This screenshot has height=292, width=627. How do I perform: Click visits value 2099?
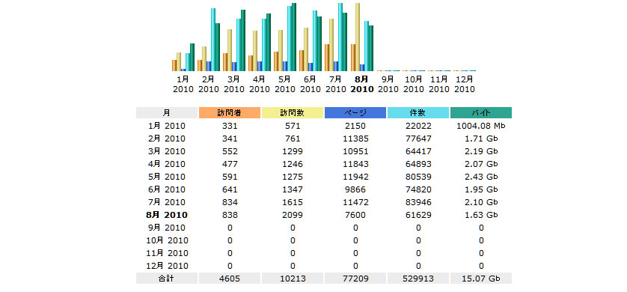[293, 215]
